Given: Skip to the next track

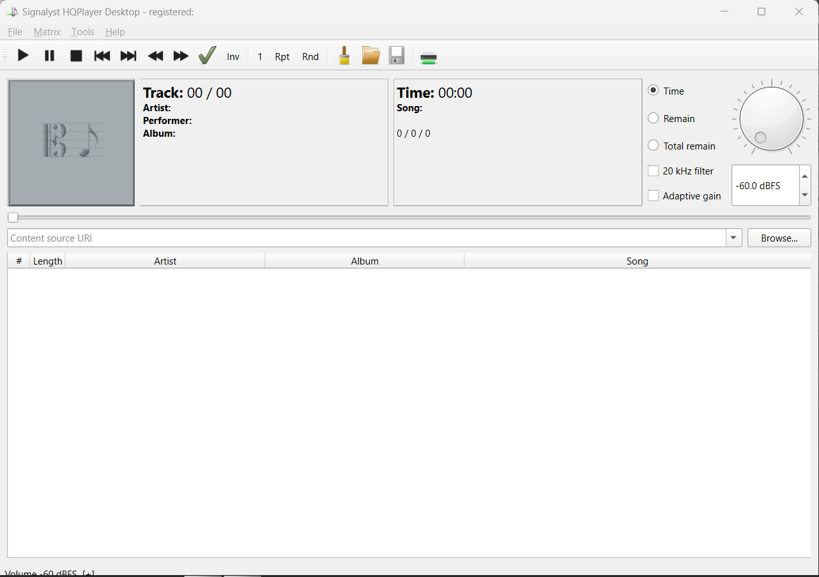Looking at the screenshot, I should 128,56.
